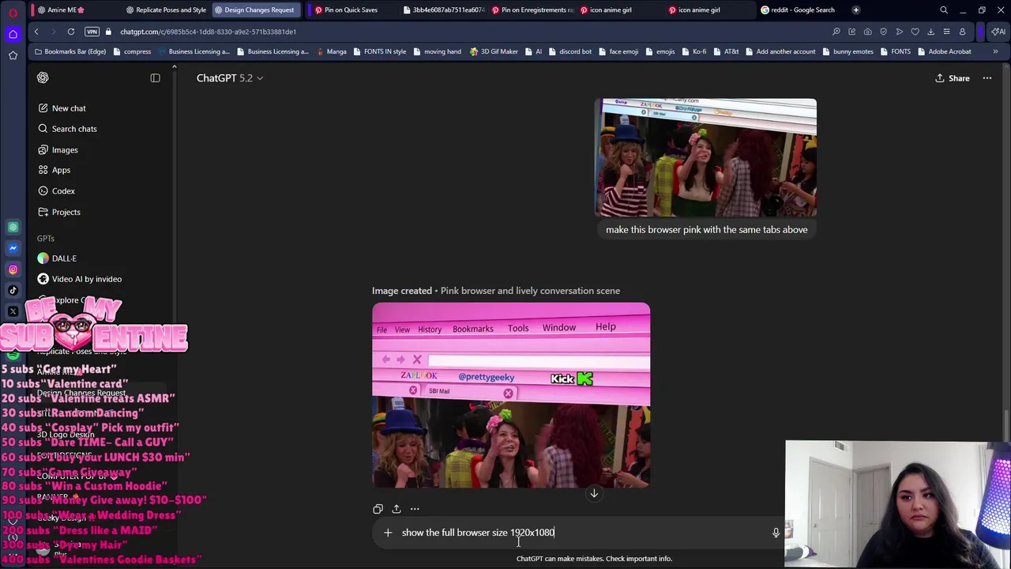The image size is (1011, 569).
Task: Open the star bookmarks icon in sidebar
Action: [x=13, y=55]
